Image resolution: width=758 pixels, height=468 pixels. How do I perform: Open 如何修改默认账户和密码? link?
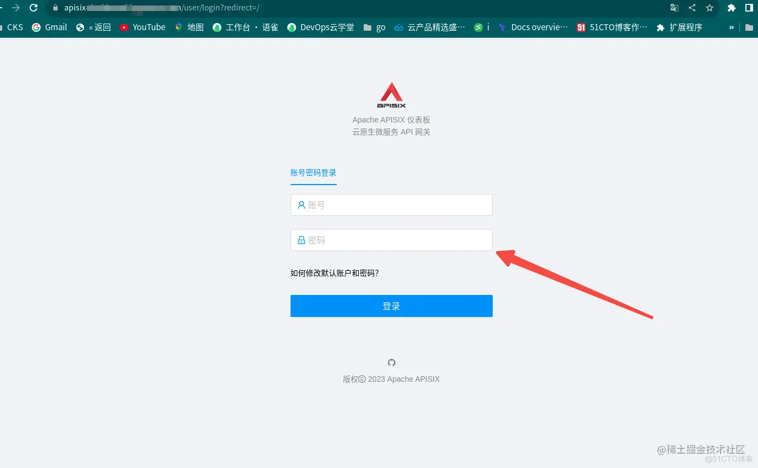pos(335,273)
